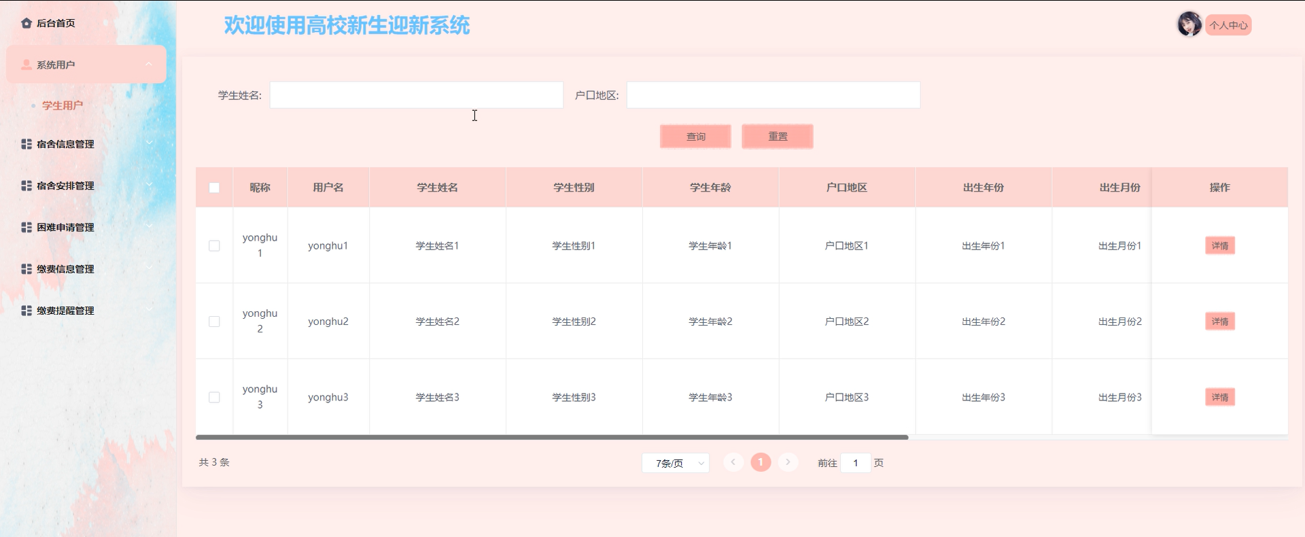
Task: Click the cell 学生年龄2
Action: [x=710, y=322]
